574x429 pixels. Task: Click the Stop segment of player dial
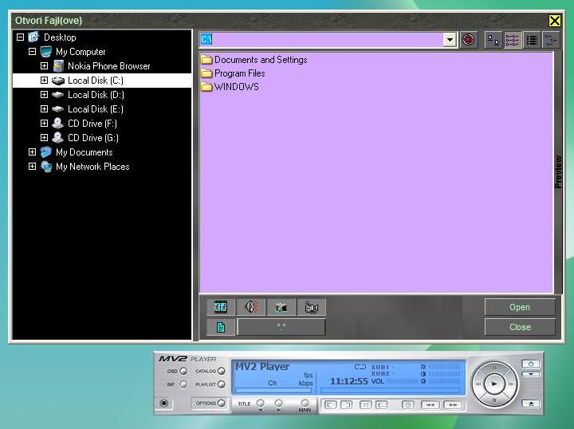pos(494,401)
